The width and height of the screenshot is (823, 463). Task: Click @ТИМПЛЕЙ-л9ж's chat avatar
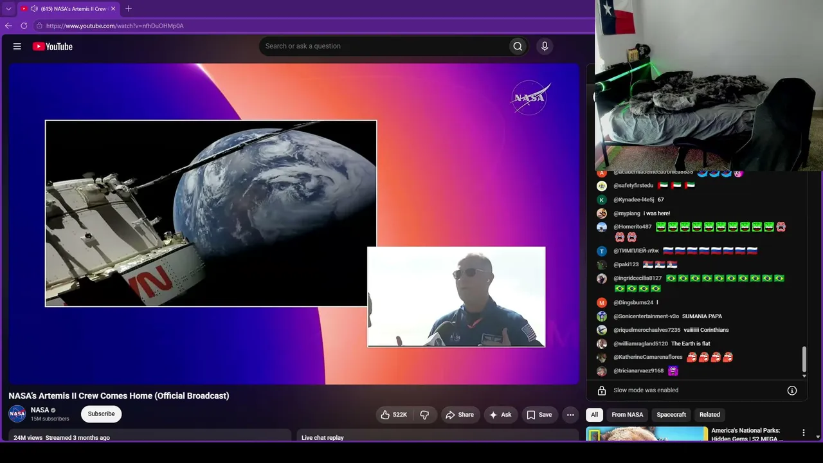click(x=602, y=251)
